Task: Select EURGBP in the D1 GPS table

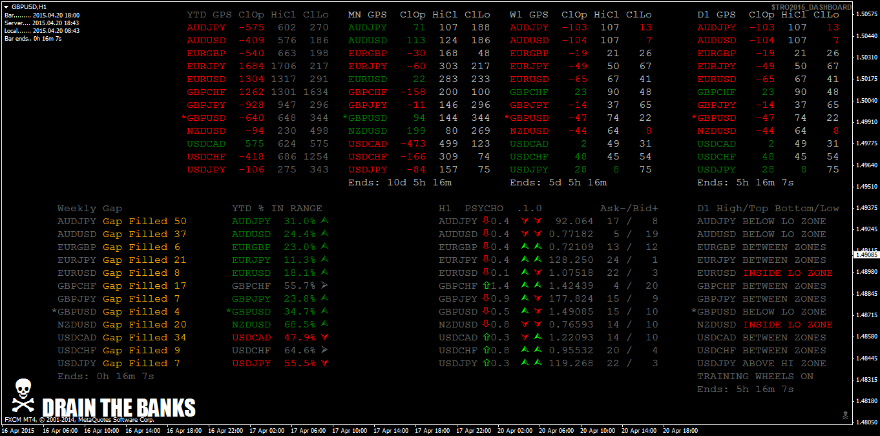Action: click(717, 53)
